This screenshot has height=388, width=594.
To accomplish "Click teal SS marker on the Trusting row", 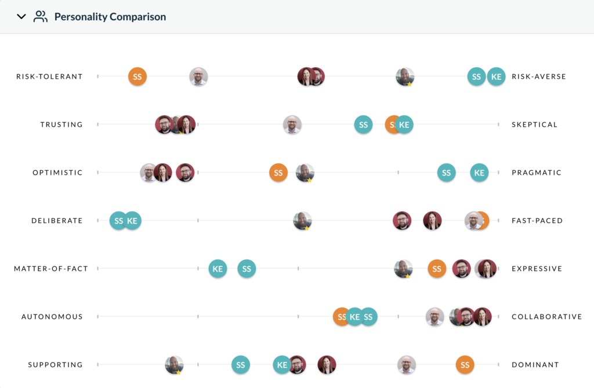I will pyautogui.click(x=363, y=125).
